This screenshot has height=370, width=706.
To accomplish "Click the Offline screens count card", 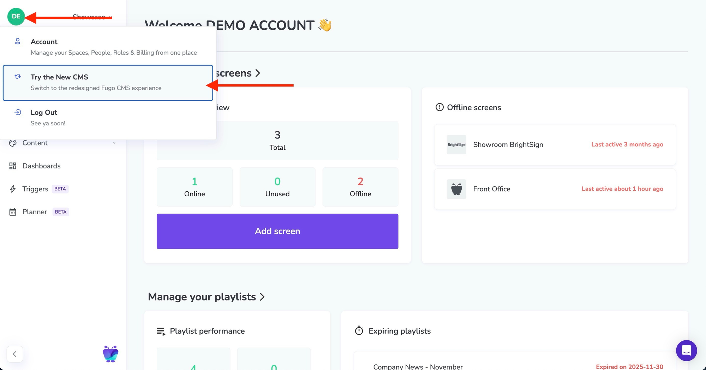I will (x=360, y=187).
